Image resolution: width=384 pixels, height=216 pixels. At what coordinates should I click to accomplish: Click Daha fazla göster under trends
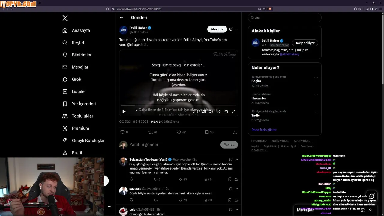[264, 130]
